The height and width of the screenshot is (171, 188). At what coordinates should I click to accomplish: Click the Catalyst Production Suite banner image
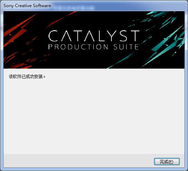94,40
